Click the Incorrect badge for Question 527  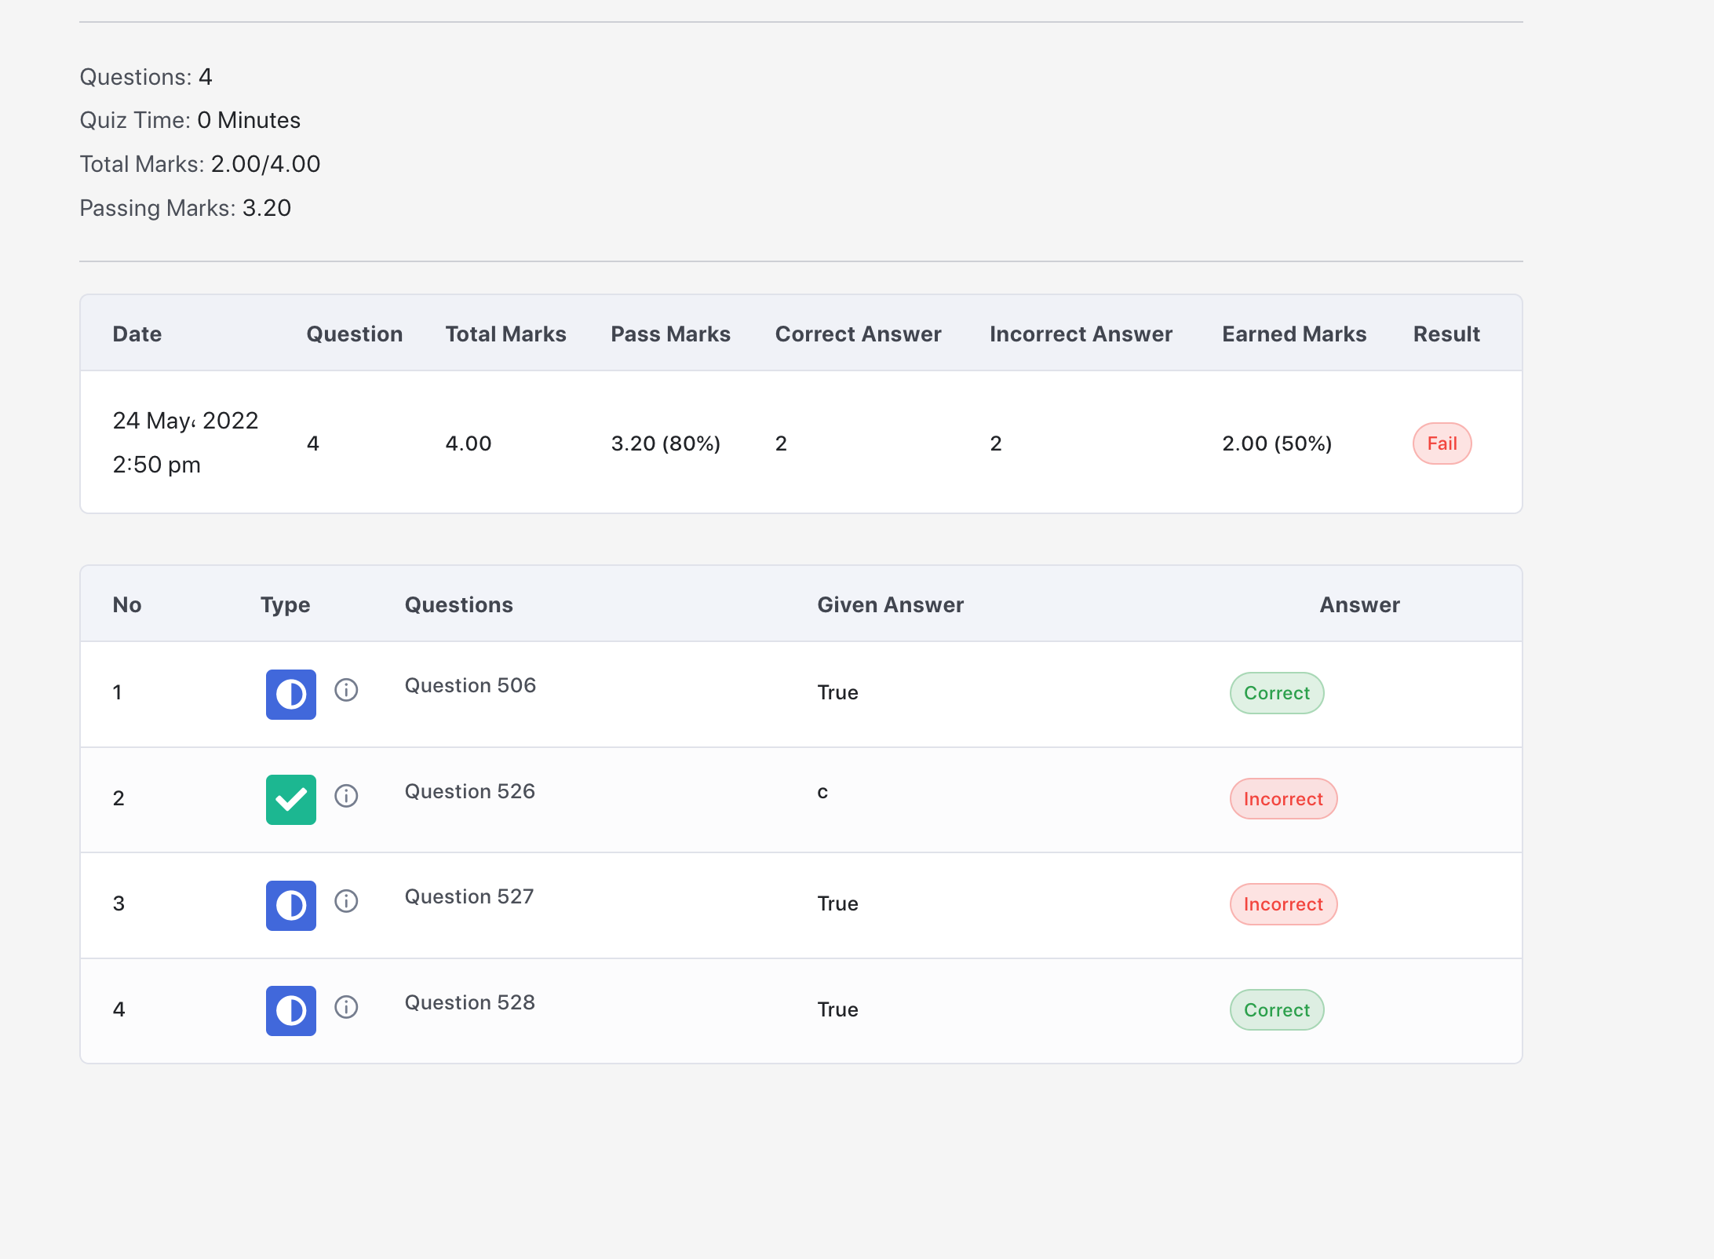click(1283, 904)
